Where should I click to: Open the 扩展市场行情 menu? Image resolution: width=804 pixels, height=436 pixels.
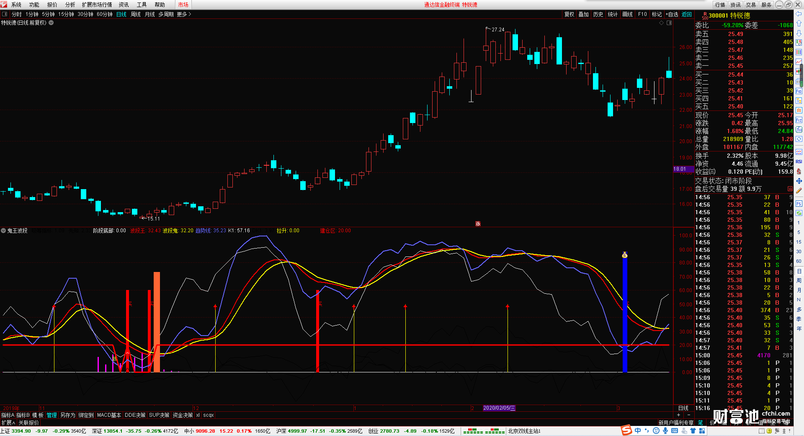(97, 5)
